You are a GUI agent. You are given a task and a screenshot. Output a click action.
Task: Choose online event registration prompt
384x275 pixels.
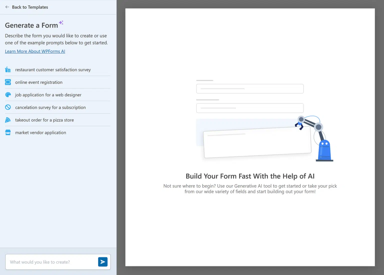pos(39,82)
